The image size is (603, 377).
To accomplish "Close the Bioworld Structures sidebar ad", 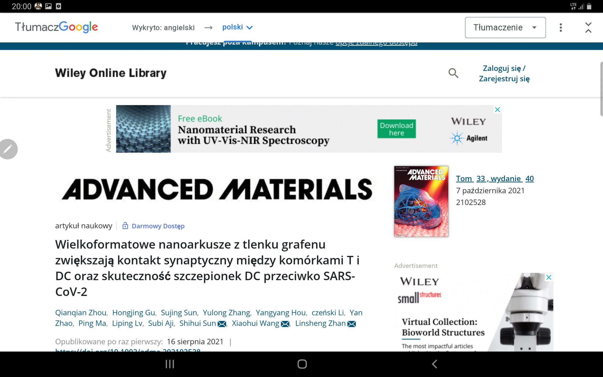I will tap(549, 277).
